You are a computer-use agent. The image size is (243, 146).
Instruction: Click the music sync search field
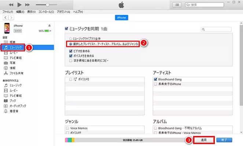[x=216, y=29]
